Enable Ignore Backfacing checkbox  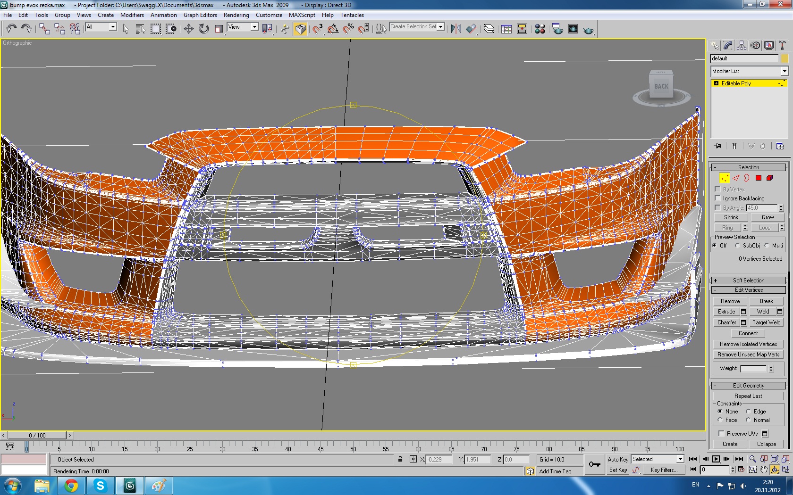[x=718, y=198]
